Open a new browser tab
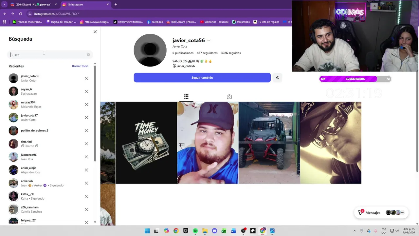This screenshot has height=236, width=419. 116,5
